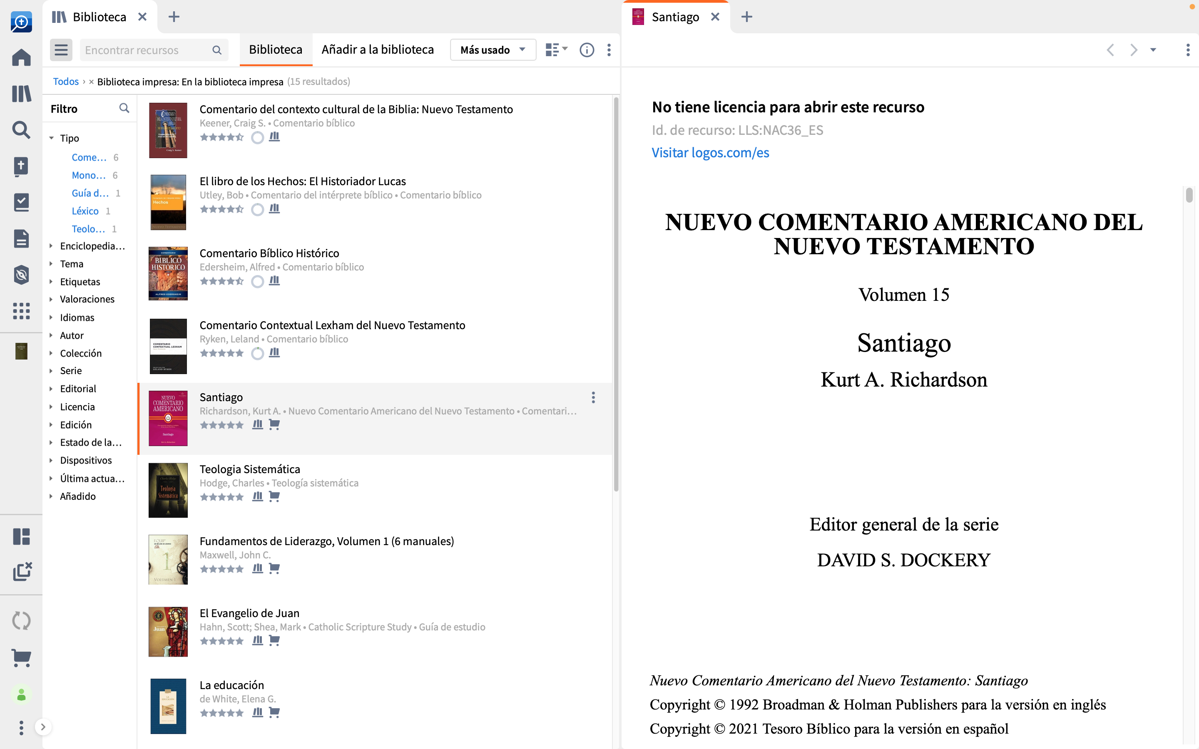The width and height of the screenshot is (1199, 749).
Task: Click the library list vertical scrollbar
Action: [x=616, y=295]
